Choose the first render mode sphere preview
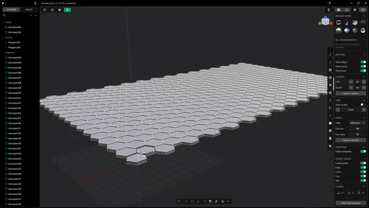 pos(339,22)
